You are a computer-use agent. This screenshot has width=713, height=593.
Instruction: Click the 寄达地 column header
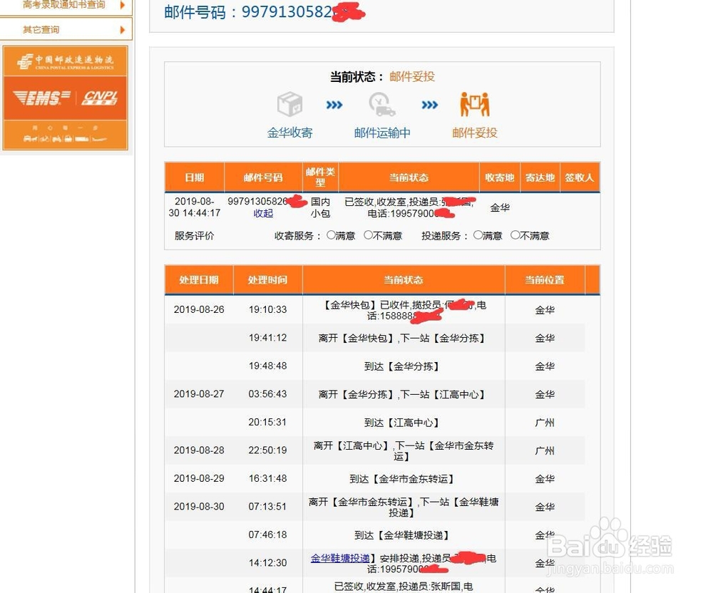(540, 177)
